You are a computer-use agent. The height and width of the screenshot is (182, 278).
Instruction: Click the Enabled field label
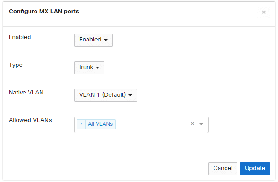click(x=20, y=37)
